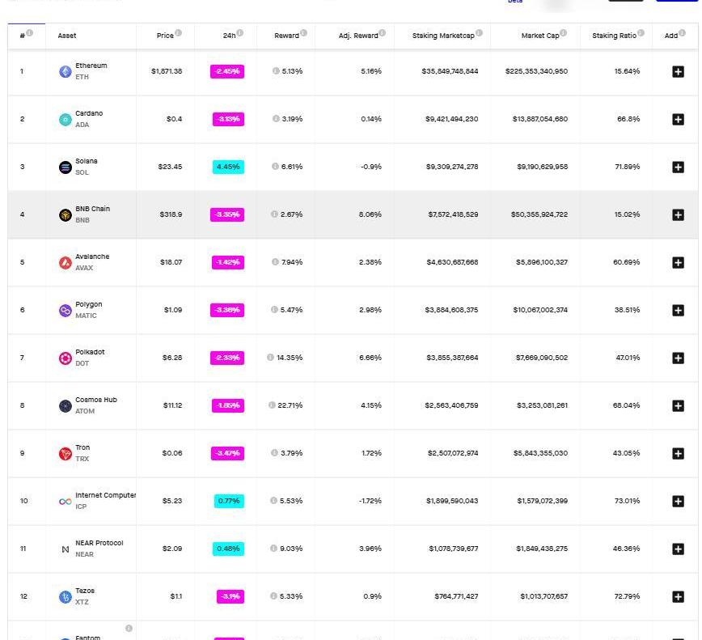
Task: Sort by the 24h change column header
Action: pos(229,36)
